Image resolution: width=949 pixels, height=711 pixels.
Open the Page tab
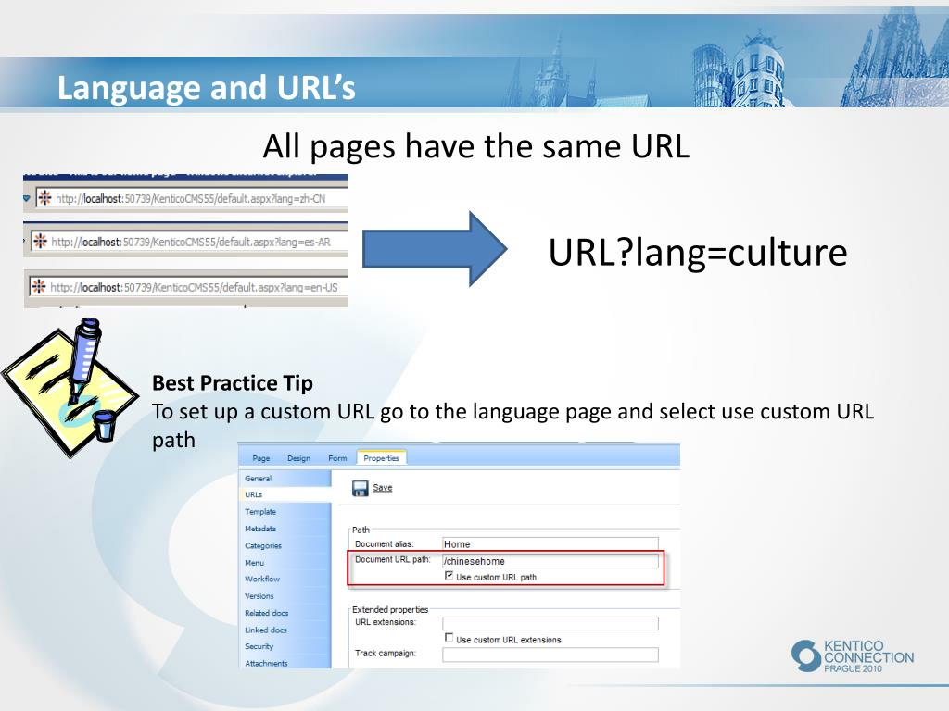[x=260, y=458]
